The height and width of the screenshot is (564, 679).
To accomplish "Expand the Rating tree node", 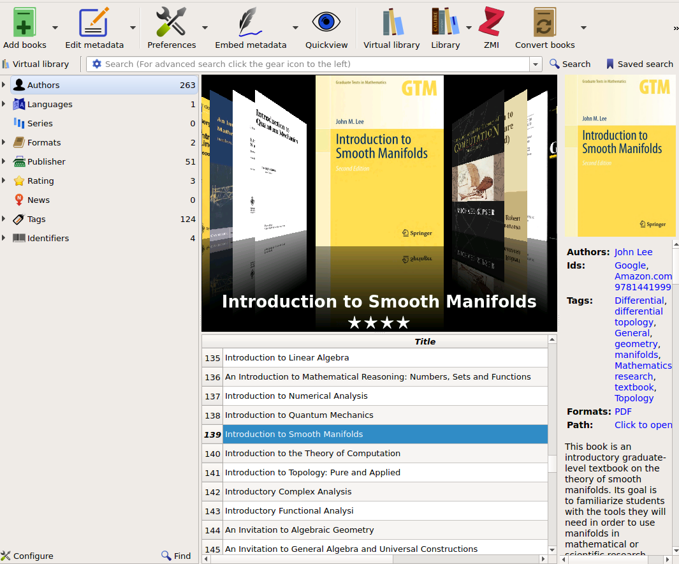I will point(3,181).
